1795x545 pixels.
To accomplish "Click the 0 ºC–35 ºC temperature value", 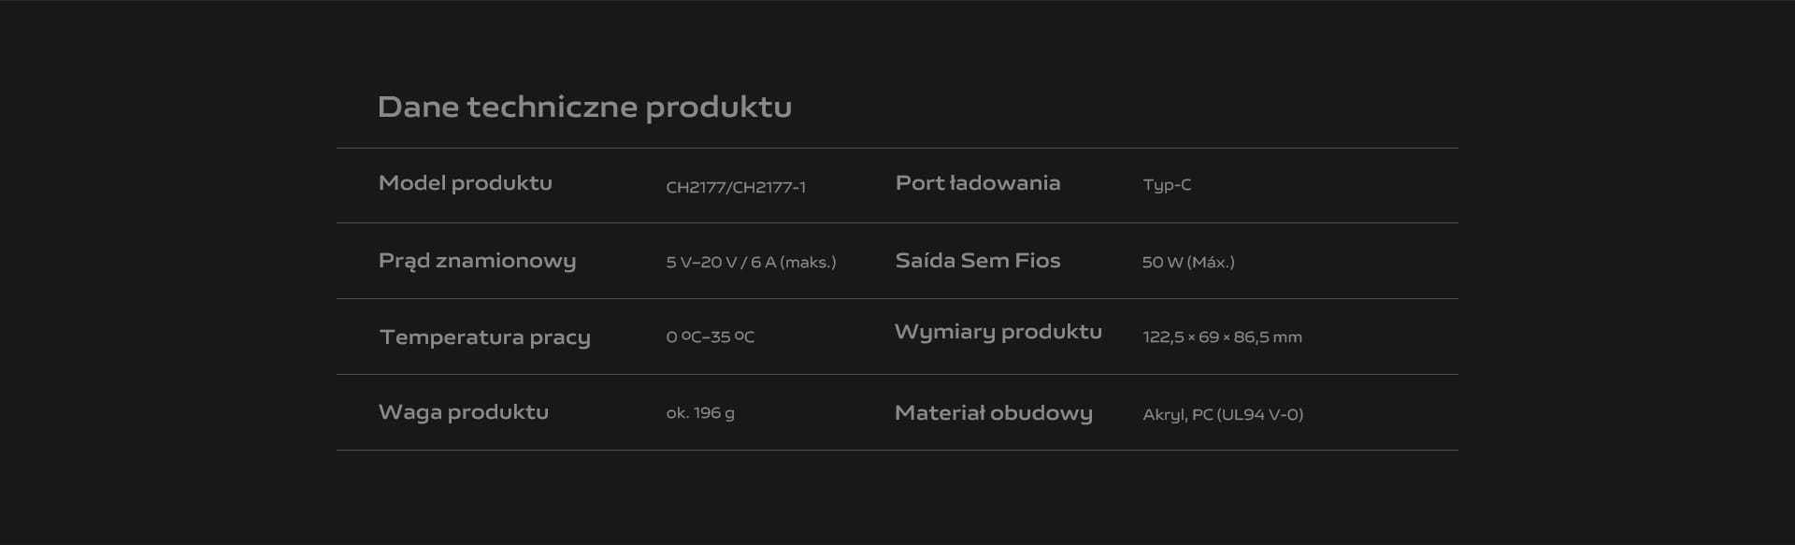I will click(711, 337).
